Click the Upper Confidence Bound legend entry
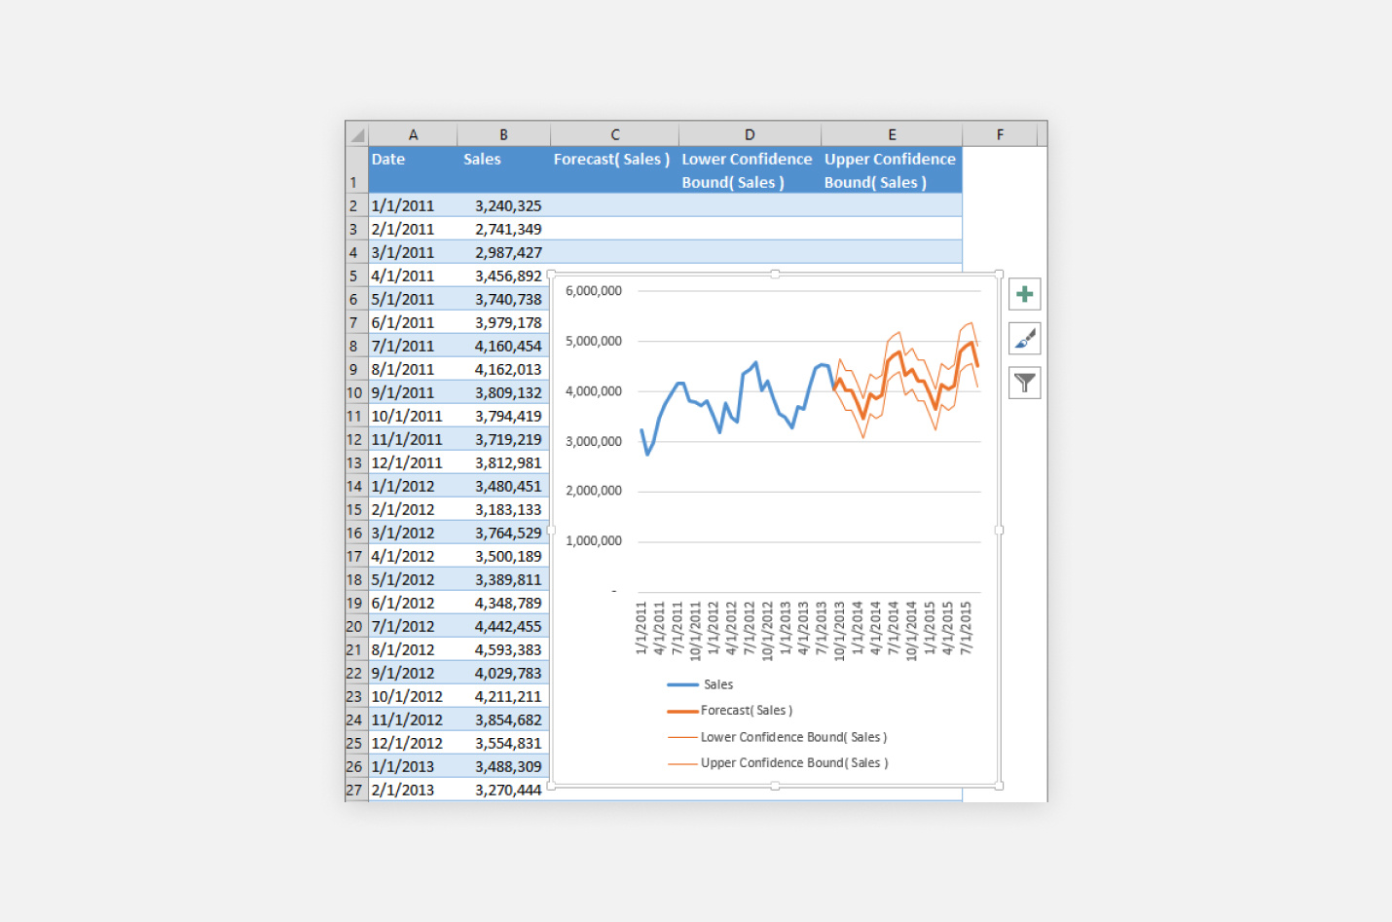This screenshot has height=922, width=1392. pyautogui.click(x=794, y=762)
